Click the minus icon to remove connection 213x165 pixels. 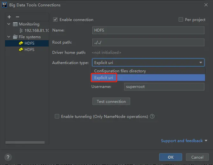coord(17,17)
